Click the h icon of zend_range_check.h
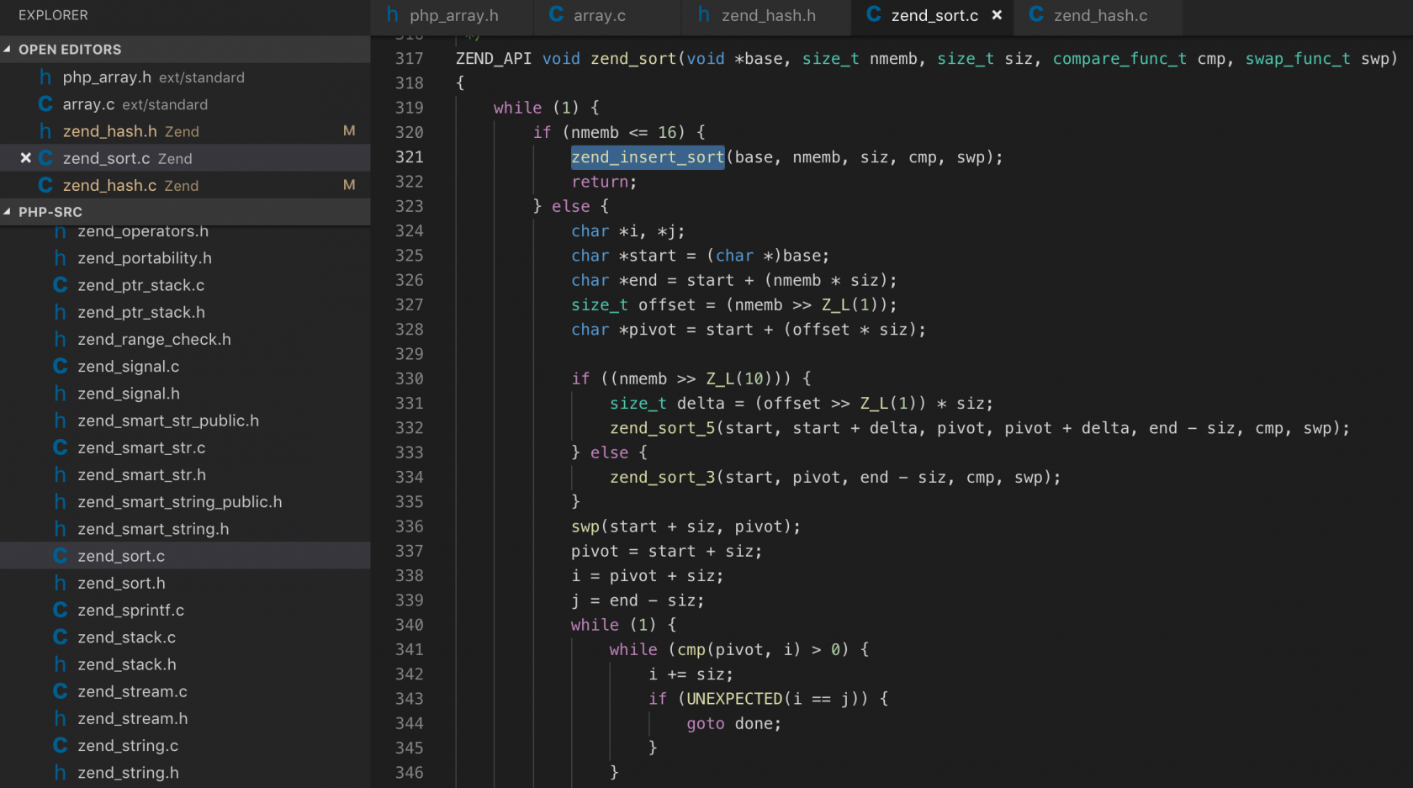This screenshot has height=788, width=1413. click(x=60, y=339)
